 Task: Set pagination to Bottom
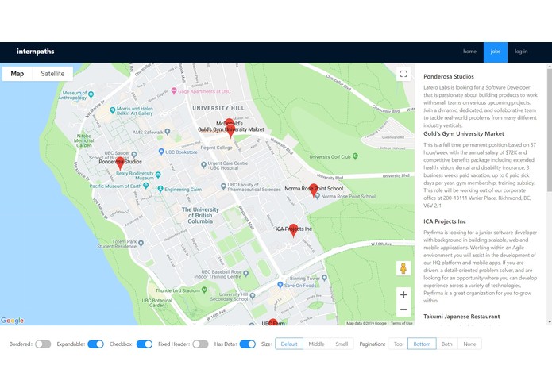422,344
